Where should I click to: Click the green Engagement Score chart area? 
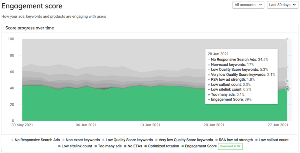[x=113, y=106]
